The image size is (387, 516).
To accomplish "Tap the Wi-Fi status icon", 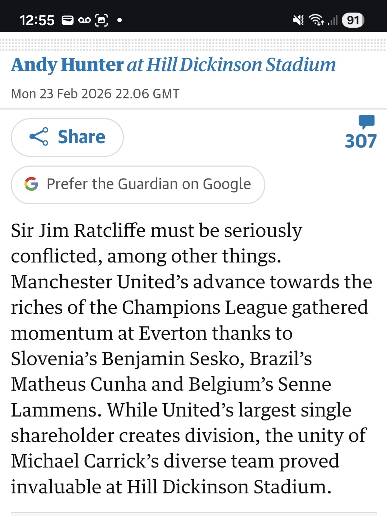I will tap(316, 20).
